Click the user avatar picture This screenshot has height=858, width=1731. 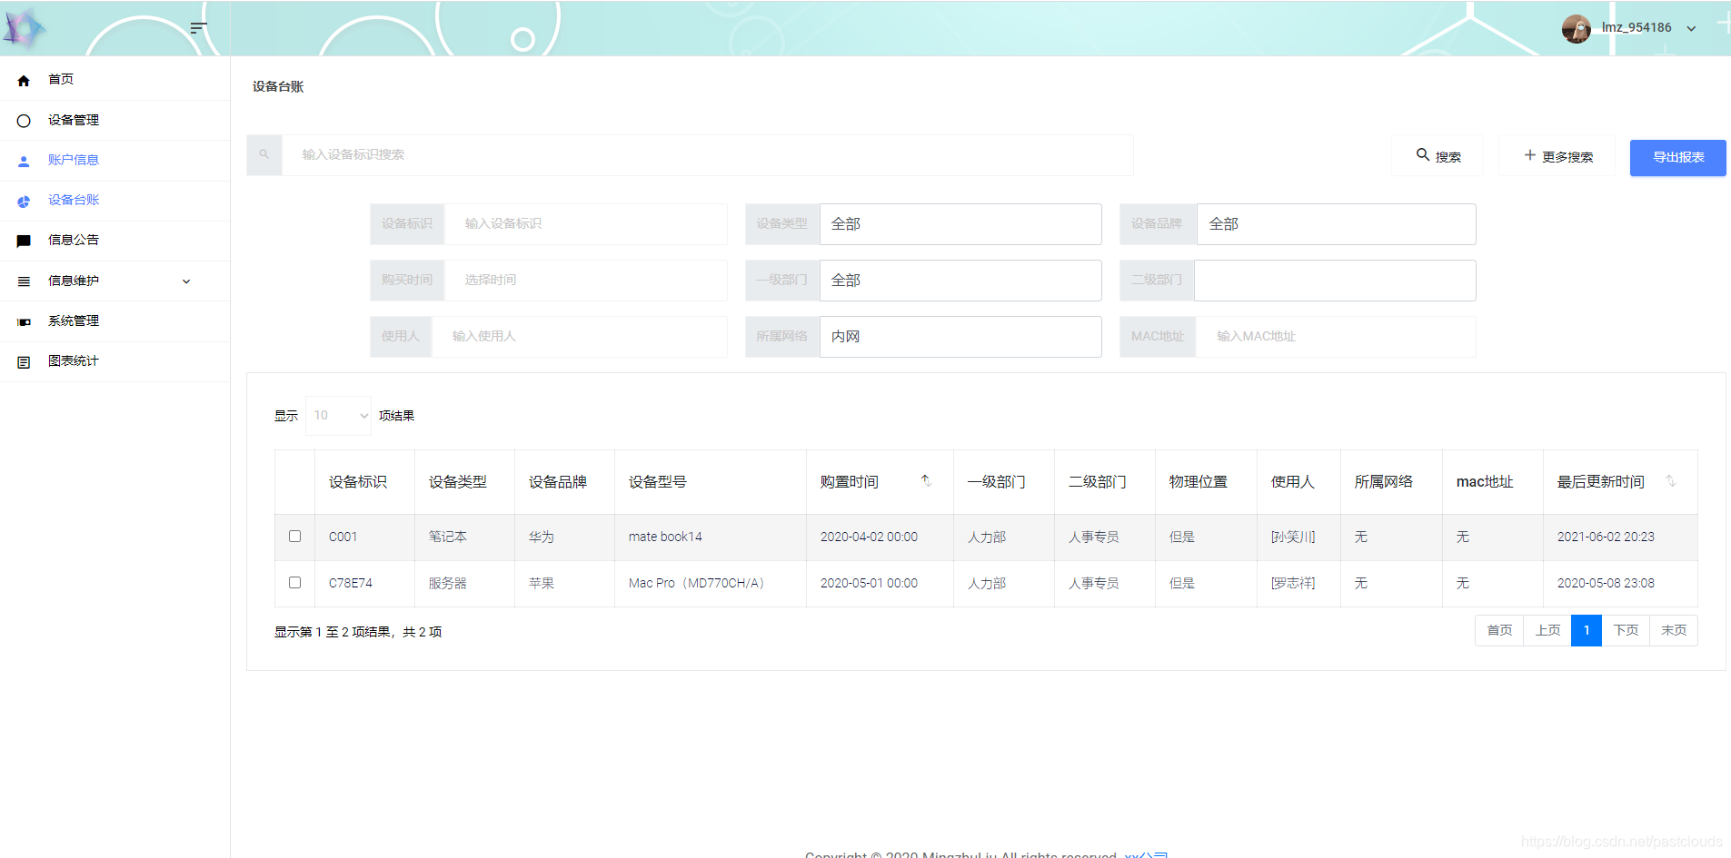pyautogui.click(x=1577, y=28)
